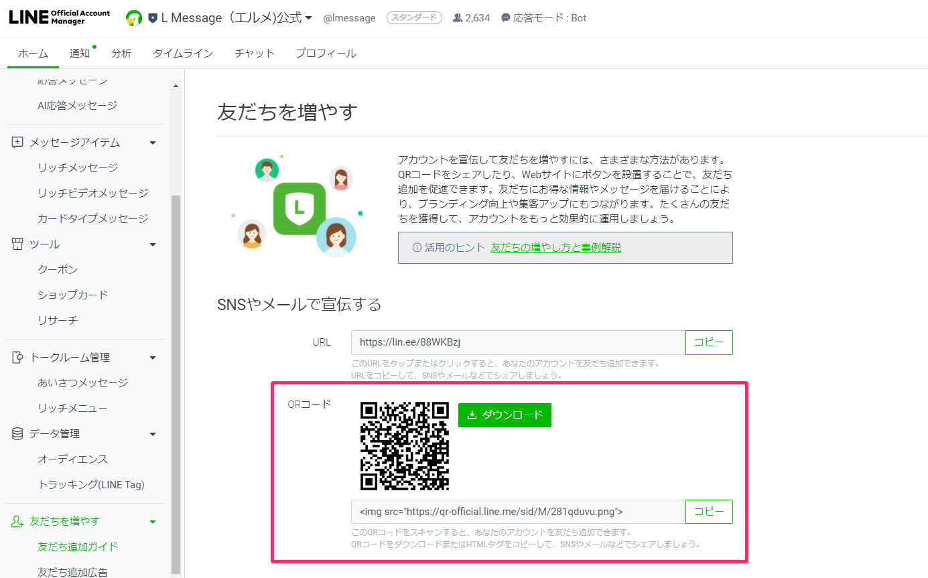Viewport: 928px width, 578px height.
Task: Click the green ダウンロード button
Action: point(505,415)
